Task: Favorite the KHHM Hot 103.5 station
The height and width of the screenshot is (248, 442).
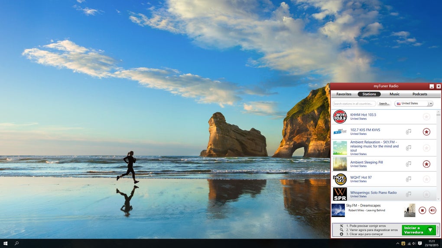Action: (426, 117)
